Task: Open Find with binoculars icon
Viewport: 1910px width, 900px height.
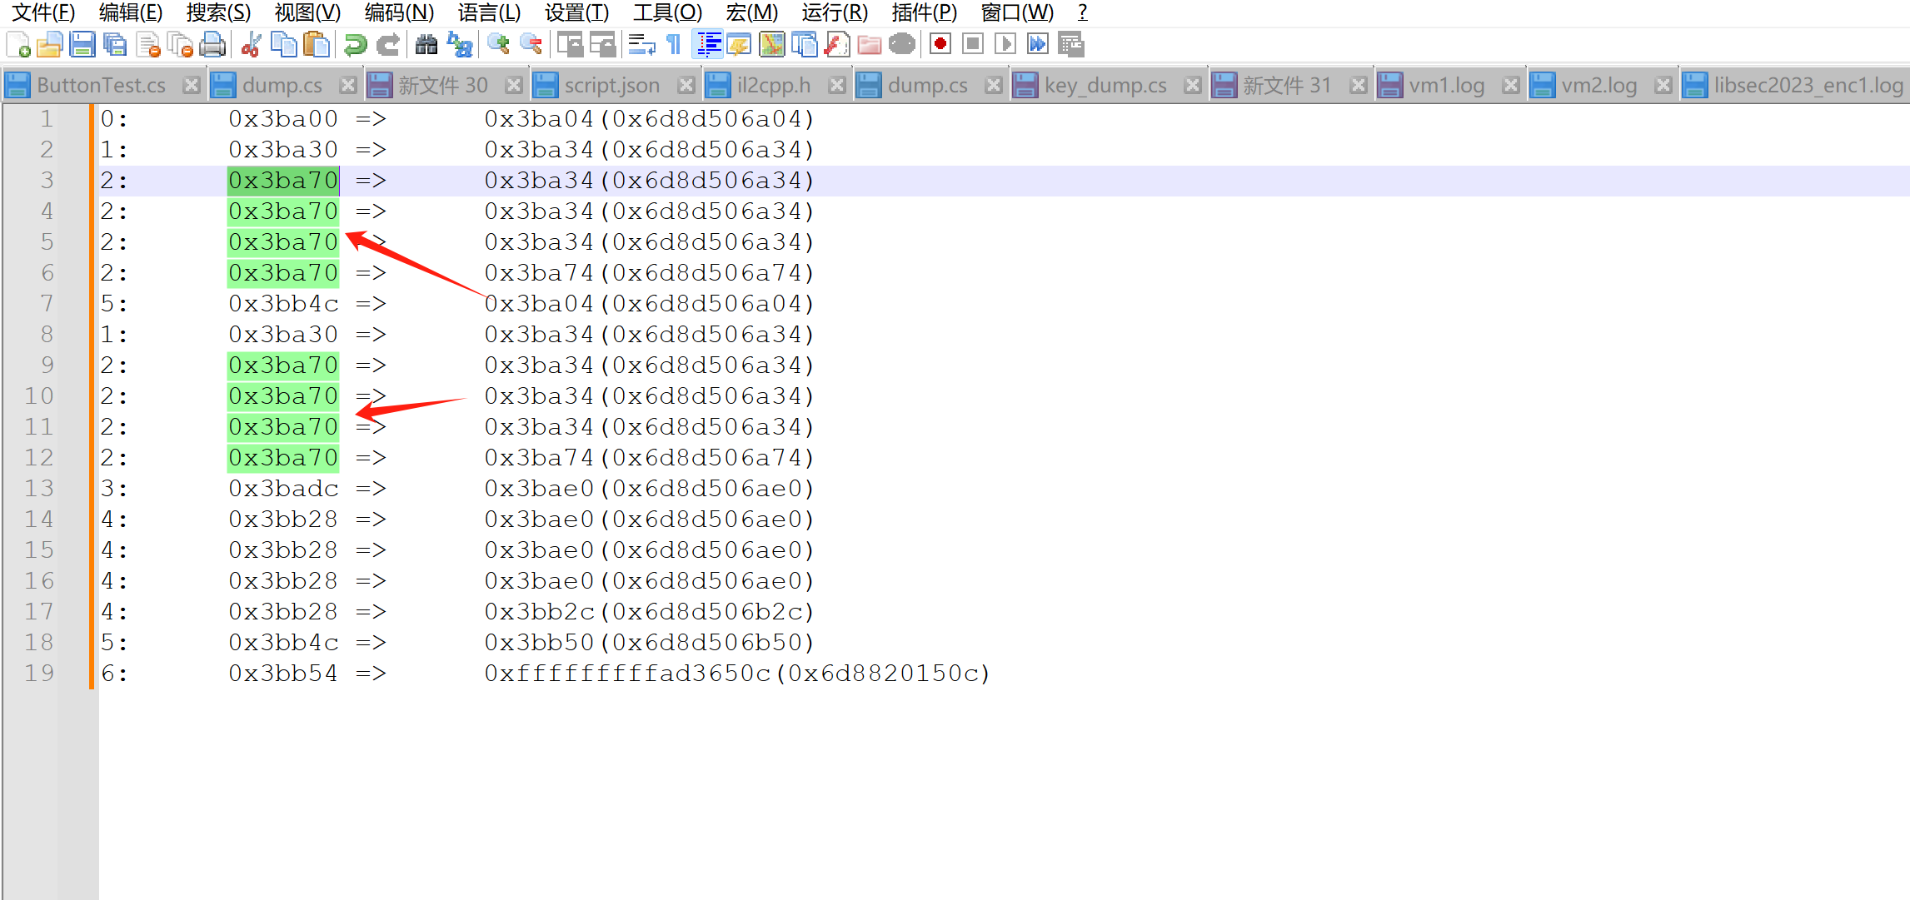Action: [426, 44]
